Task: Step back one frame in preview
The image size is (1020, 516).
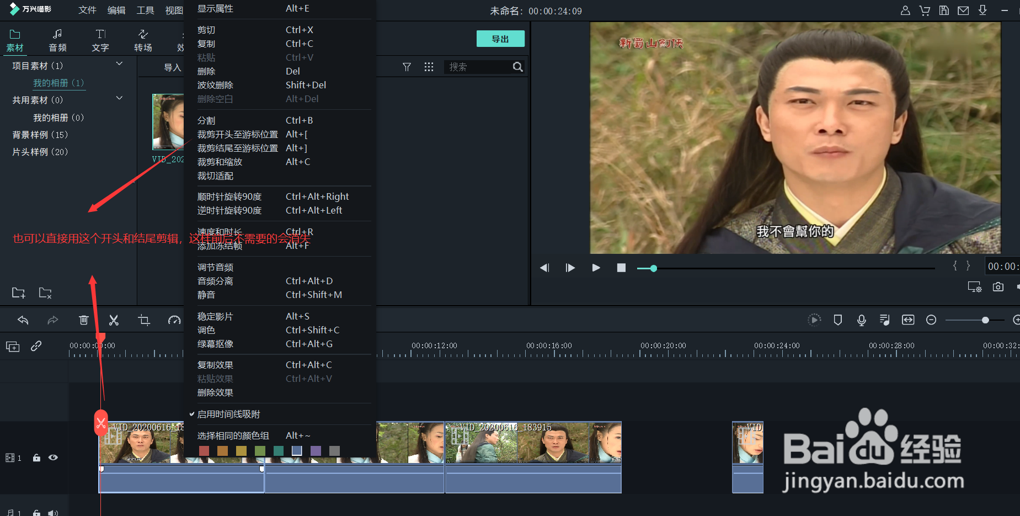Action: [544, 268]
